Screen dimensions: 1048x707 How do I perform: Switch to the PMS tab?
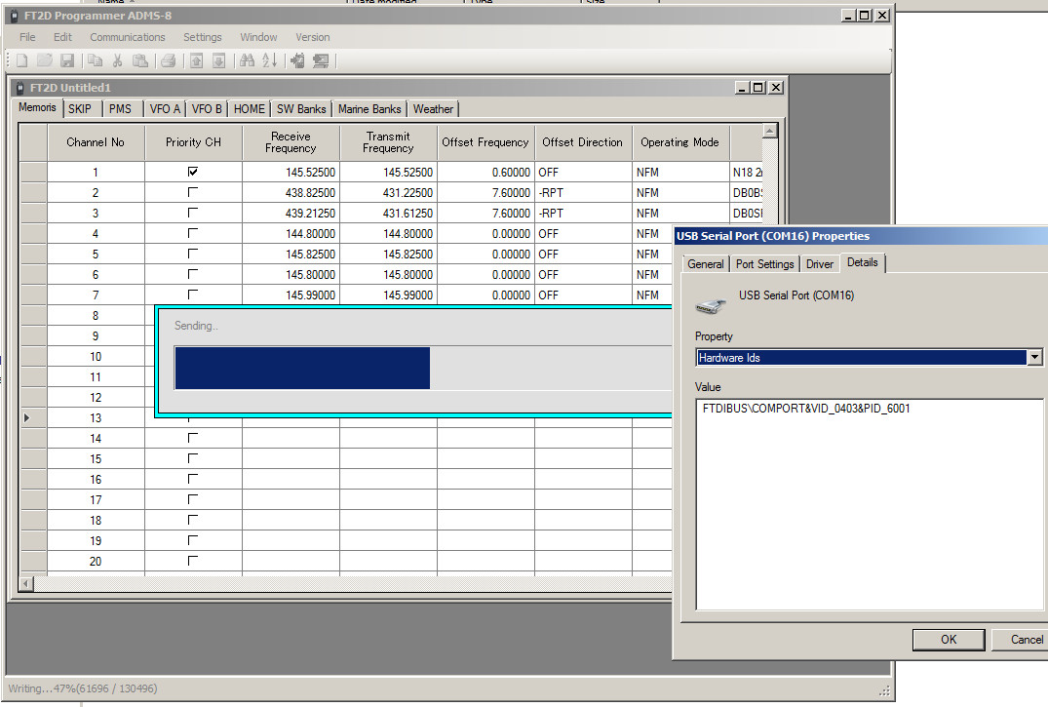[120, 109]
